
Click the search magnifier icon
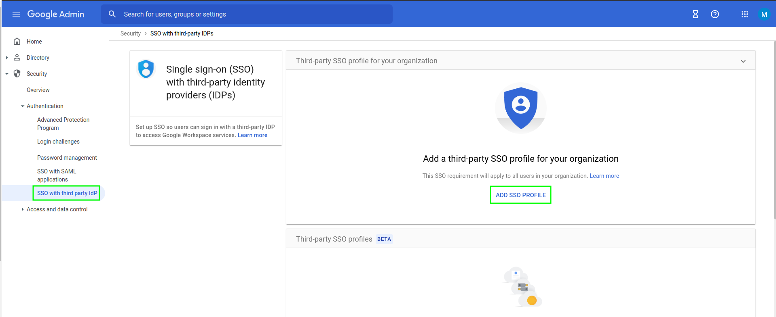click(112, 14)
